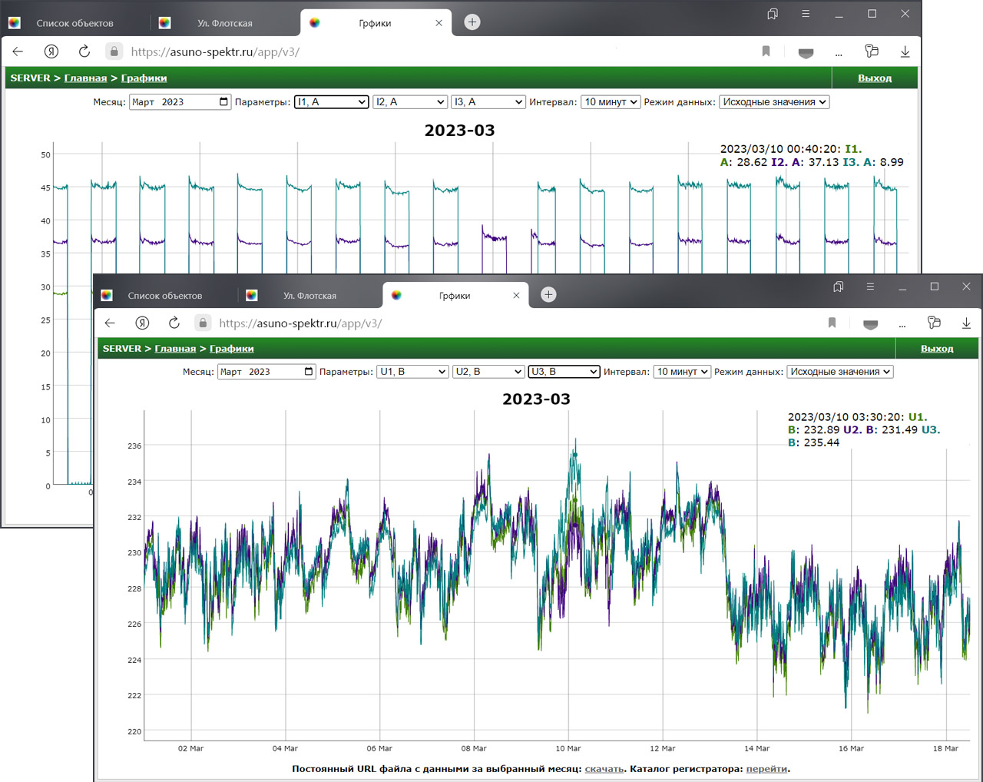Viewport: 983px width, 782px height.
Task: Switch to Ул. Флотская tab, front window
Action: click(x=309, y=295)
